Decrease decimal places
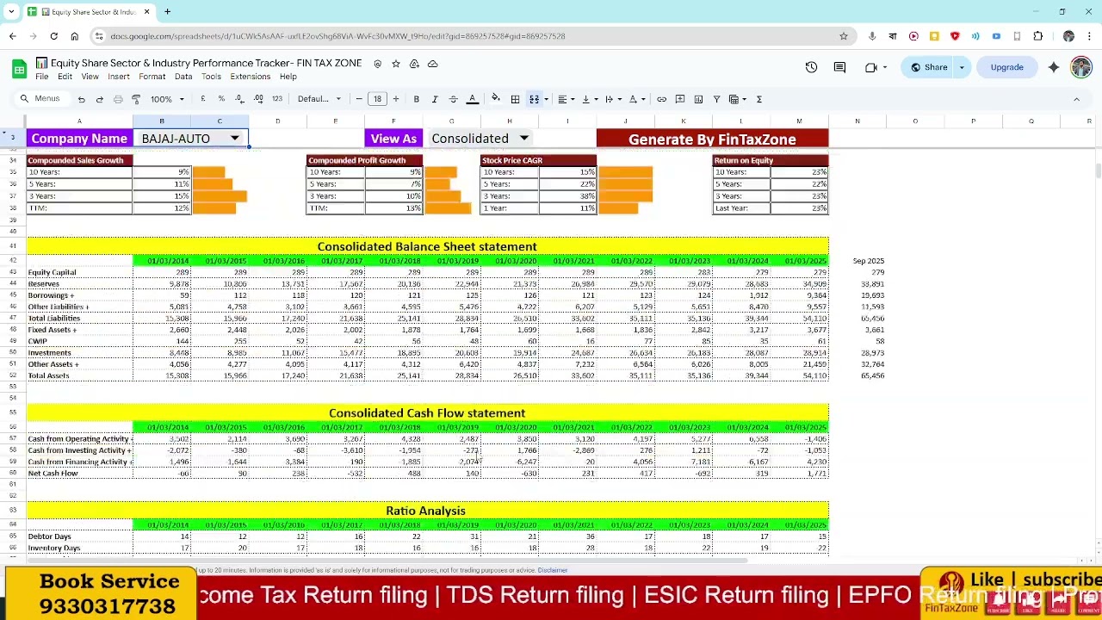The image size is (1102, 620). [239, 99]
